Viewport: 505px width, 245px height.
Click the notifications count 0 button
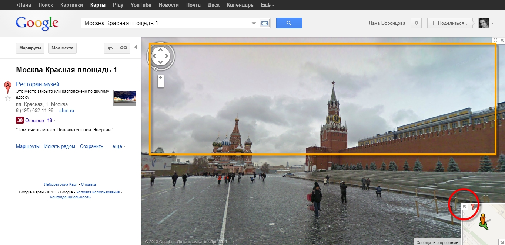(416, 23)
